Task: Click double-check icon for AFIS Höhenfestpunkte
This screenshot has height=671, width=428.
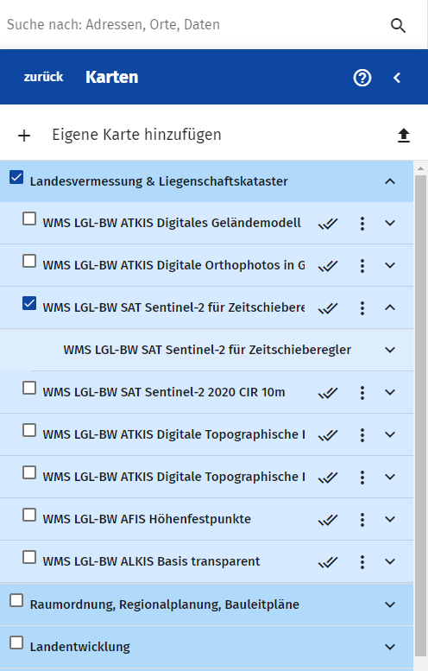Action: tap(328, 520)
